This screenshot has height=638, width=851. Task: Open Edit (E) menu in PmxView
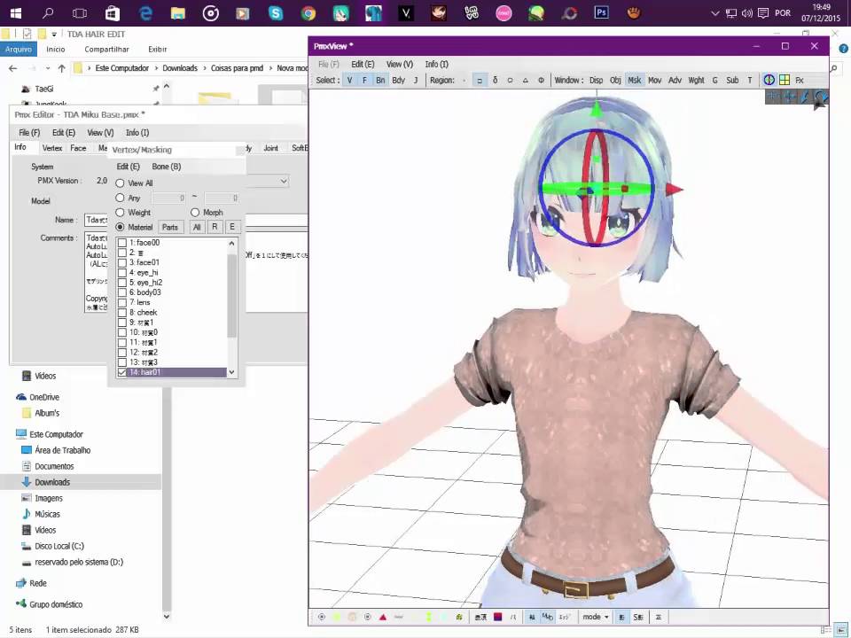click(x=363, y=64)
